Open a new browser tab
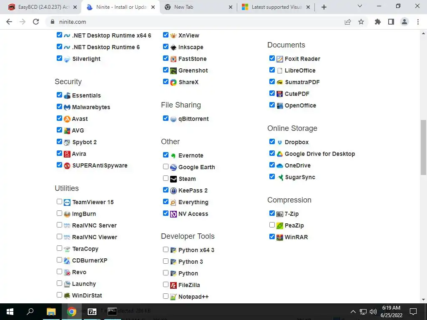Screen dimensions: 427x320 point(324,7)
